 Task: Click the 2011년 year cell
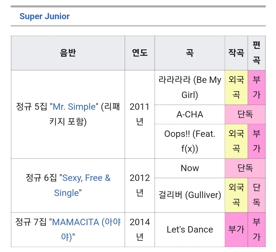[x=140, y=114]
